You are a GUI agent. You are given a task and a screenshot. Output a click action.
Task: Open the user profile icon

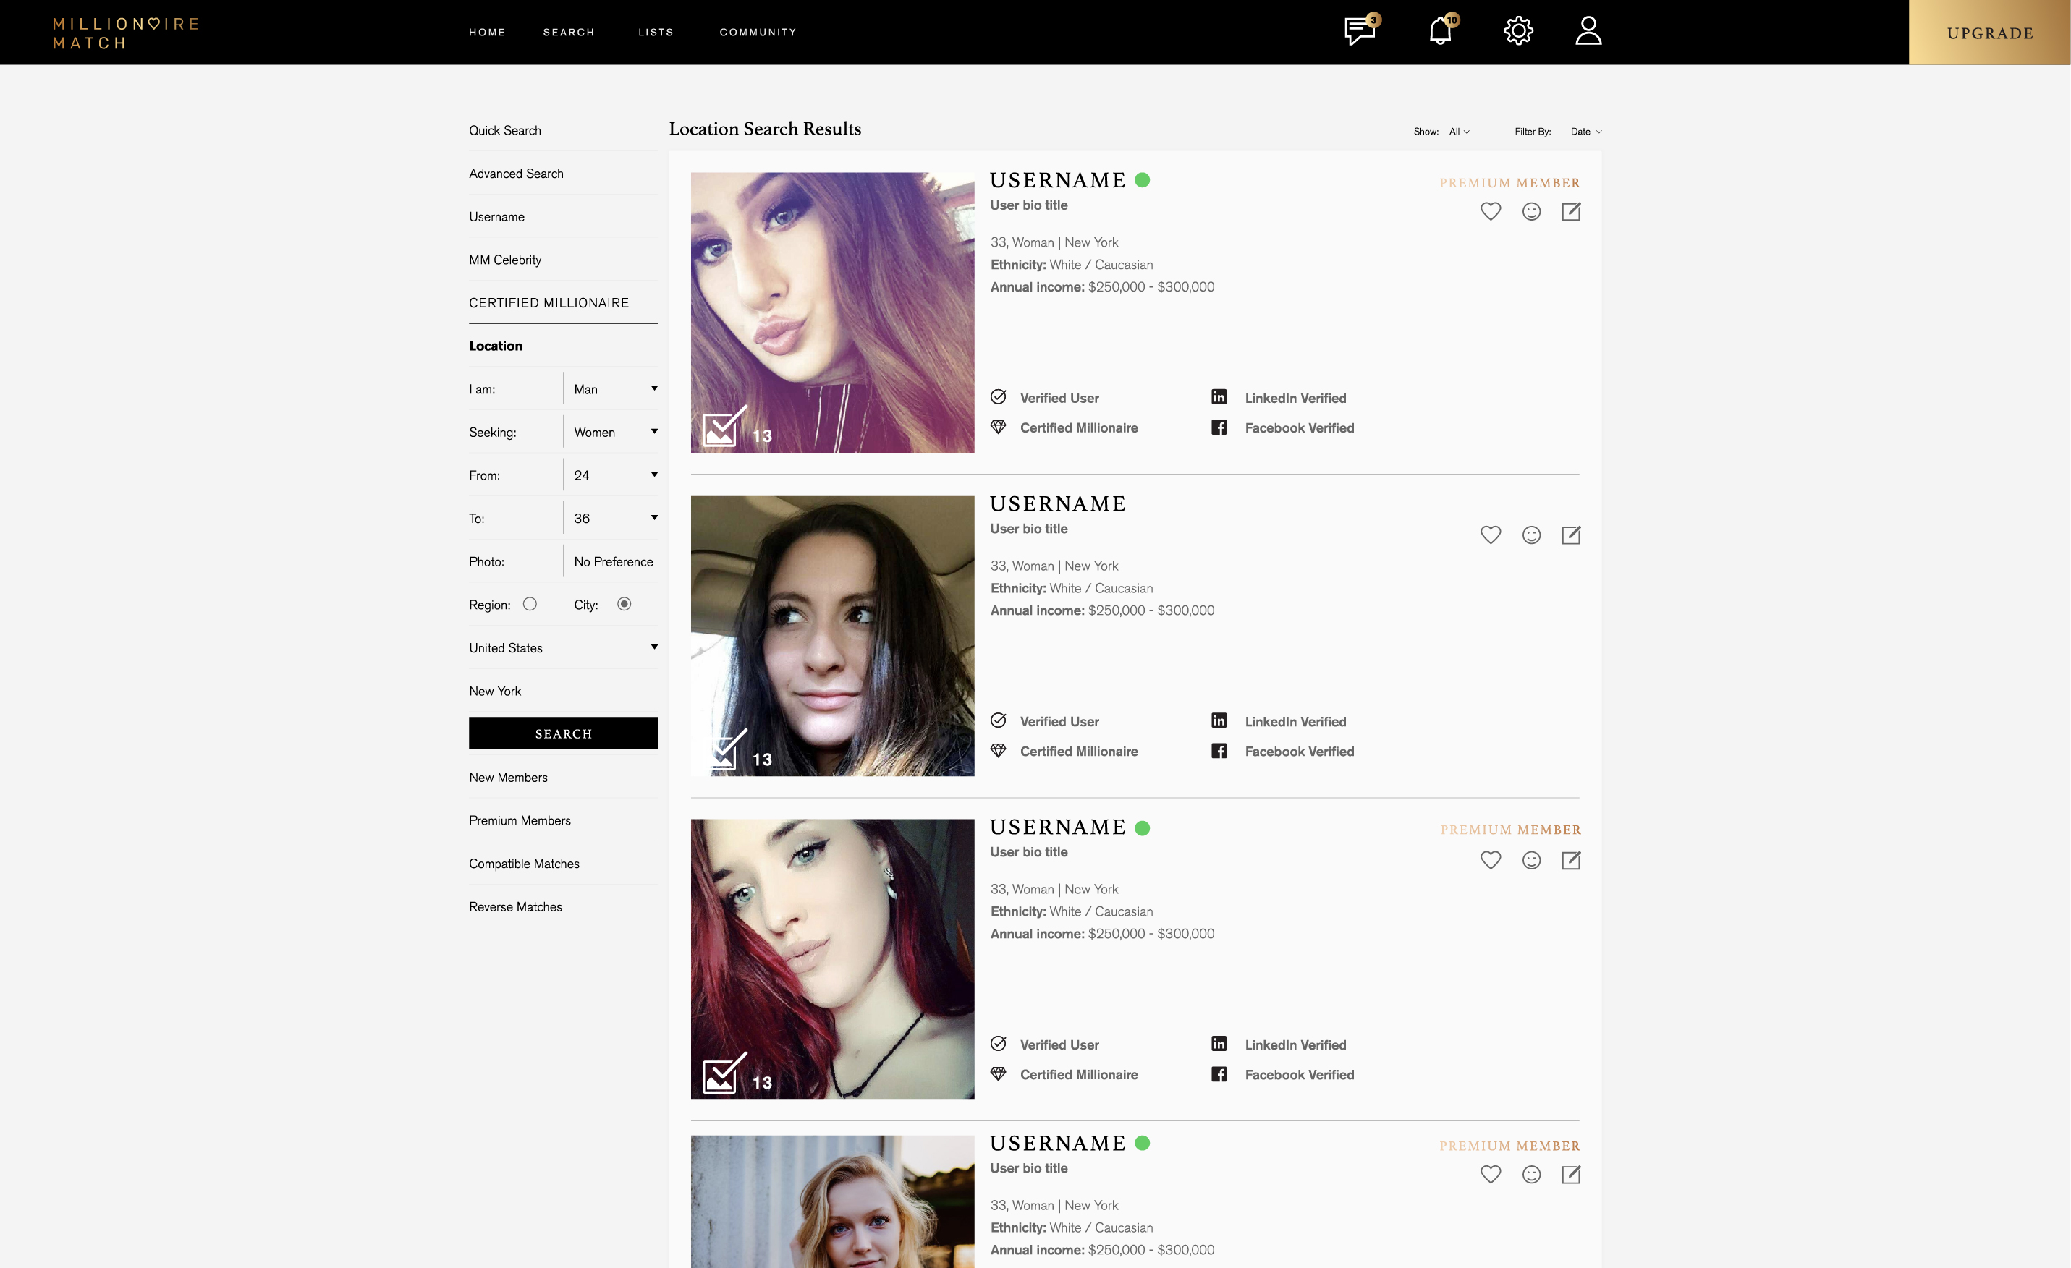(1588, 31)
